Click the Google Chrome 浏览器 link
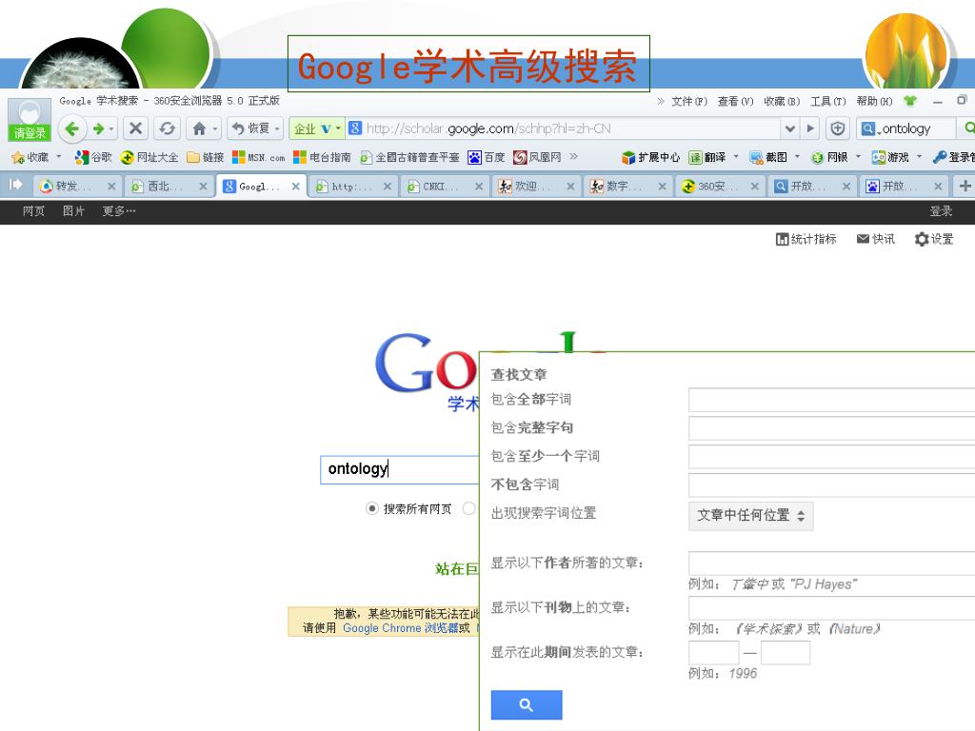Screen dimensions: 975x731 (x=401, y=628)
